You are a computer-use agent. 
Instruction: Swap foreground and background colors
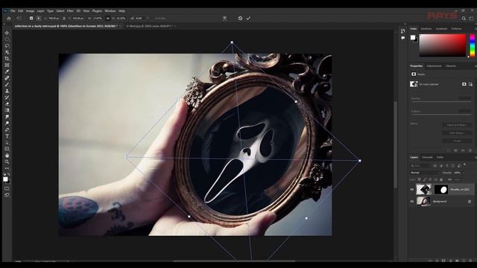coord(9,174)
